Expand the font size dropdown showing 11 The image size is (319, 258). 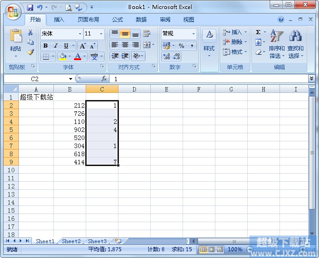tap(101, 34)
